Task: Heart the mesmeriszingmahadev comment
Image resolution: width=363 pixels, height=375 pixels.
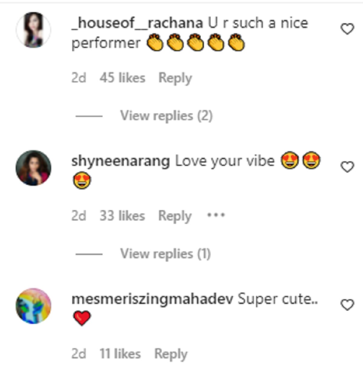Action: pos(347,305)
